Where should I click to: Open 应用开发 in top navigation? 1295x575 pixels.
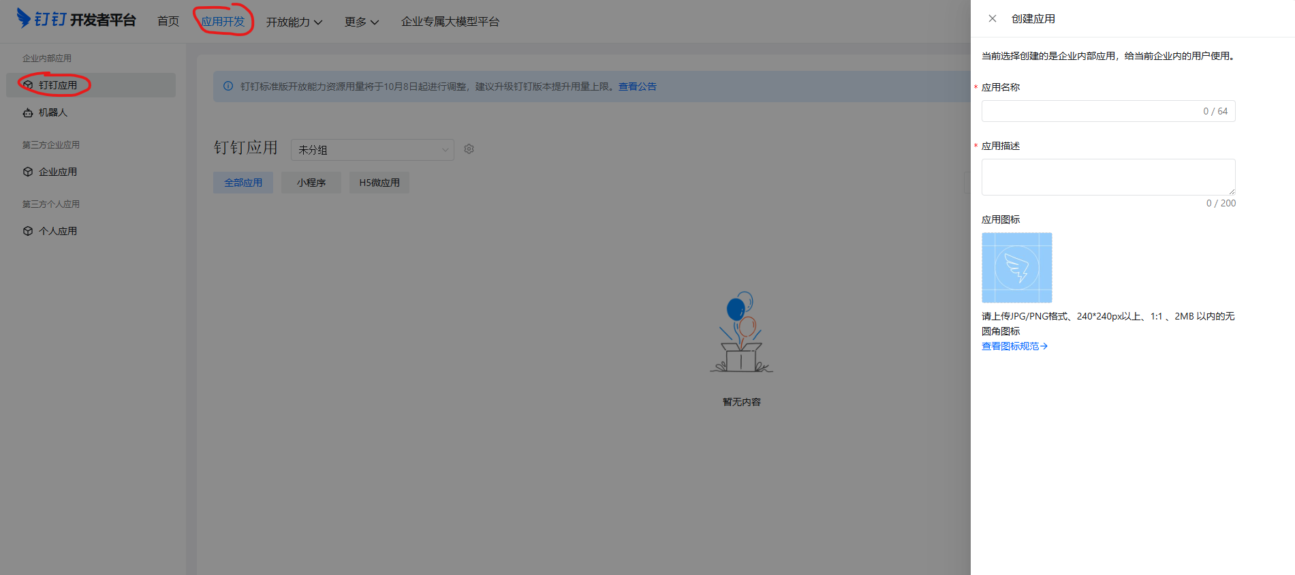click(223, 22)
